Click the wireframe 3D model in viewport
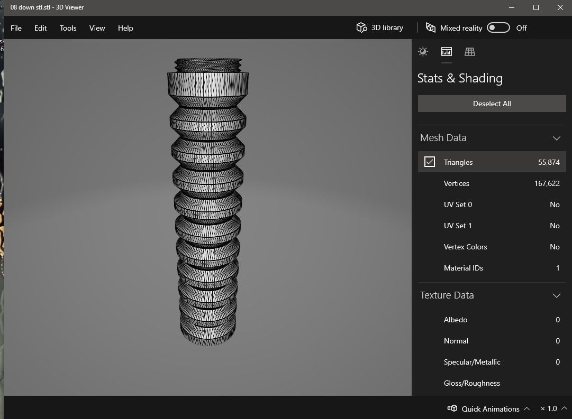572x419 pixels. tap(208, 201)
